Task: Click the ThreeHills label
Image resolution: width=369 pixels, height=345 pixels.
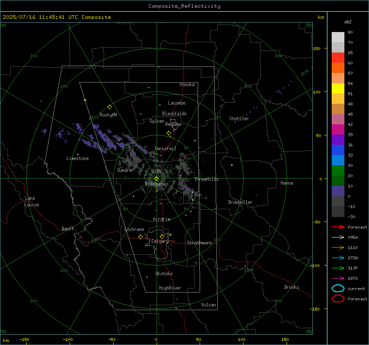Action: (206, 179)
